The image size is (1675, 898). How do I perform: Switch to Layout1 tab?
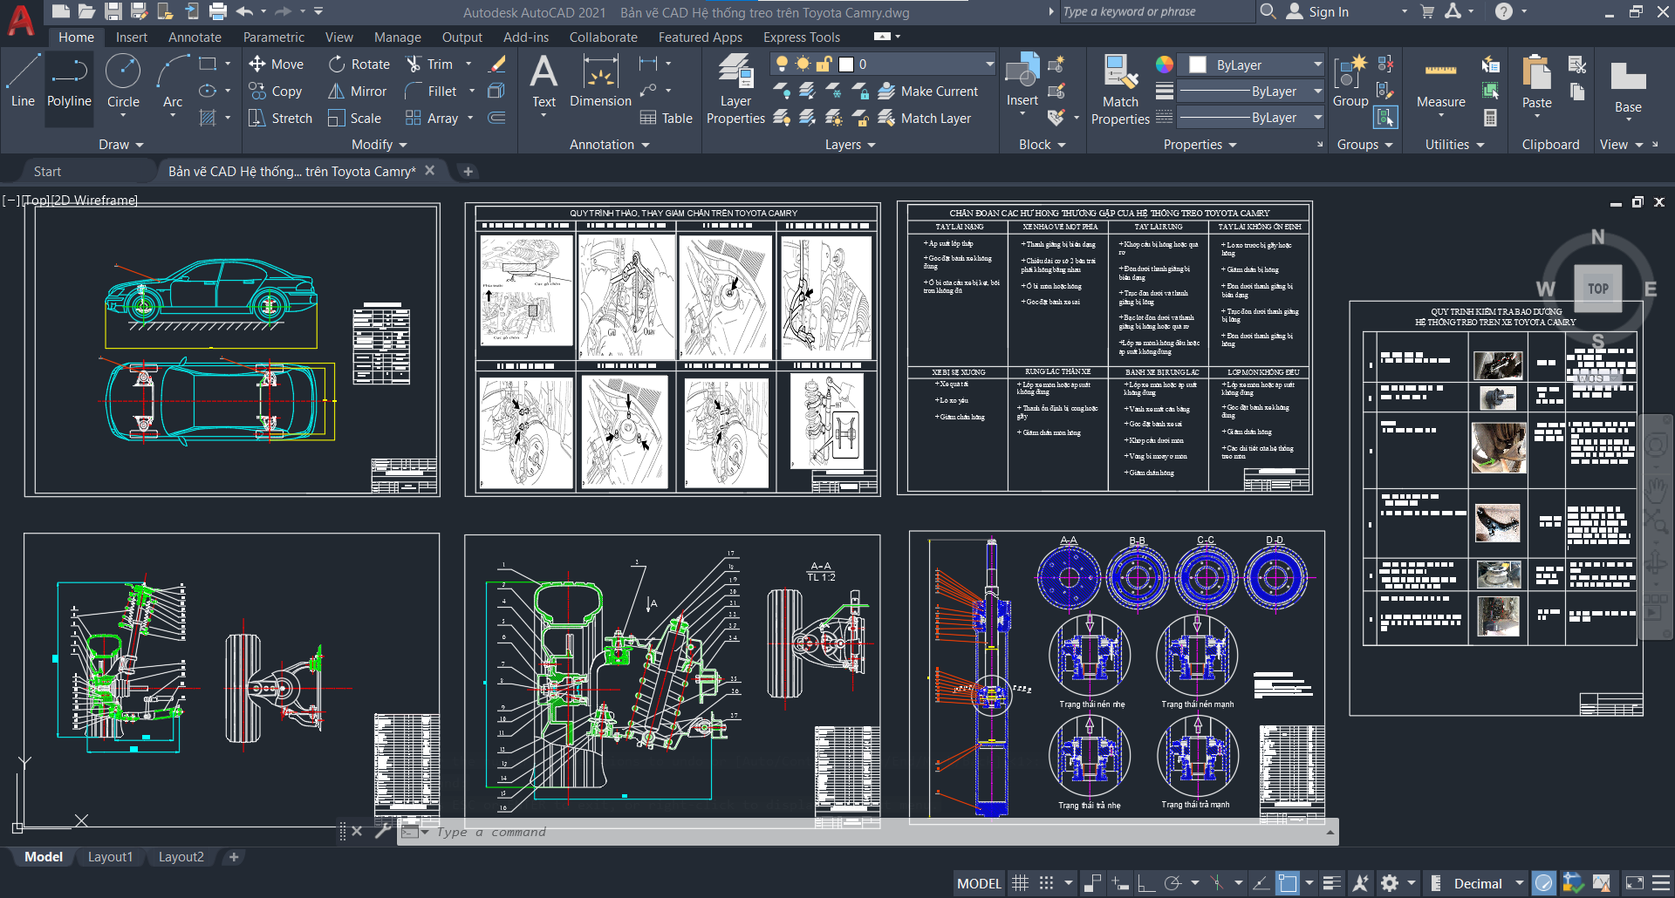pos(110,857)
